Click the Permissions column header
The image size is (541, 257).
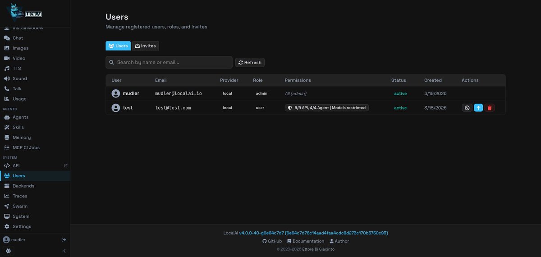(x=298, y=80)
